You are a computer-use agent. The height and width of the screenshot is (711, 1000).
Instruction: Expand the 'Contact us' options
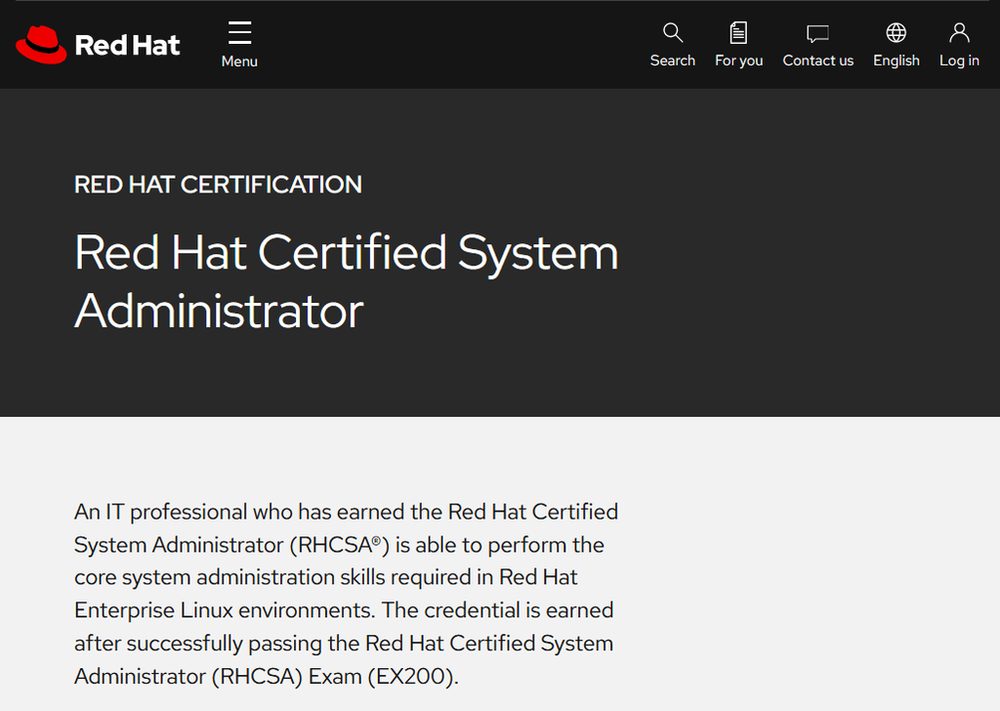click(x=817, y=44)
